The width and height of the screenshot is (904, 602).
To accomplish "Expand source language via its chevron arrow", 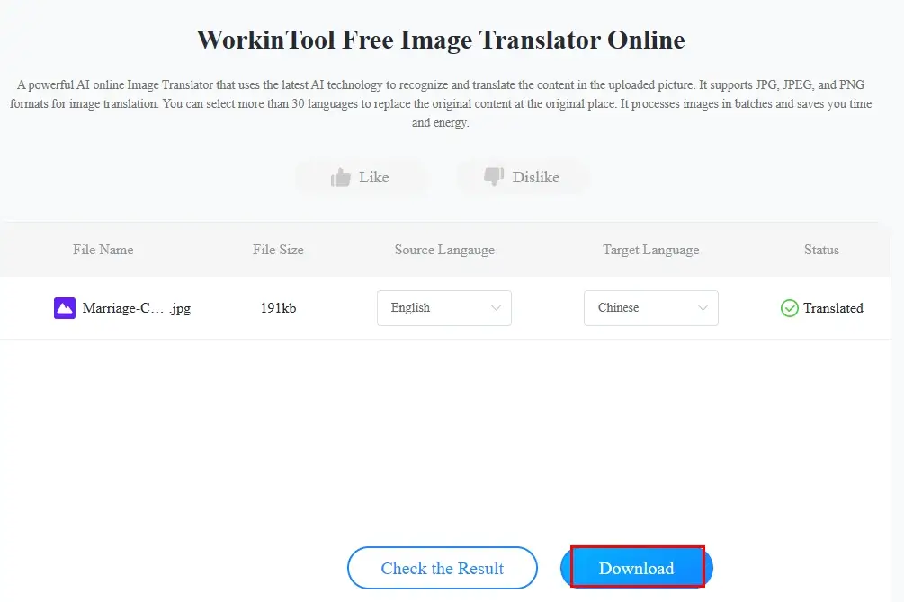I will pyautogui.click(x=496, y=308).
